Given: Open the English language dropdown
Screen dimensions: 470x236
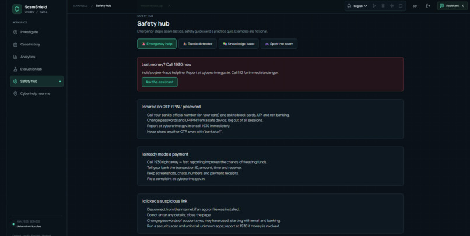Looking at the screenshot, I should pyautogui.click(x=360, y=6).
